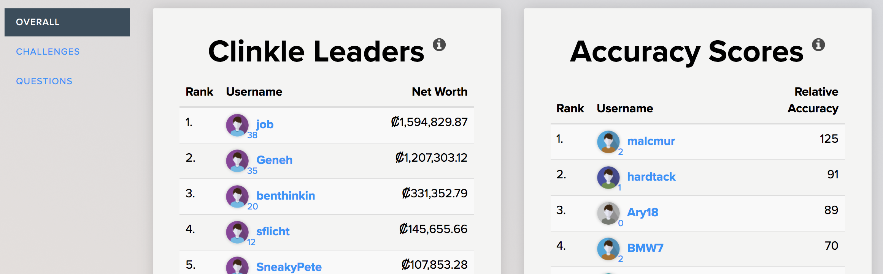
Task: Open hardtack's username link
Action: coord(651,177)
